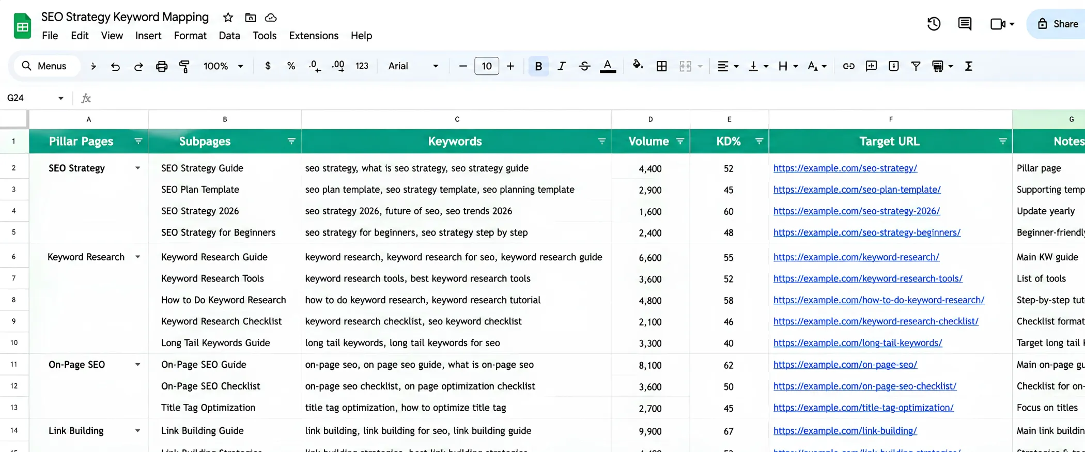This screenshot has height=452, width=1085.
Task: Open the Subpages column filter
Action: coord(291,141)
